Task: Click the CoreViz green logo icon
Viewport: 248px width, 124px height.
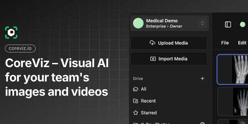Action: (11, 33)
